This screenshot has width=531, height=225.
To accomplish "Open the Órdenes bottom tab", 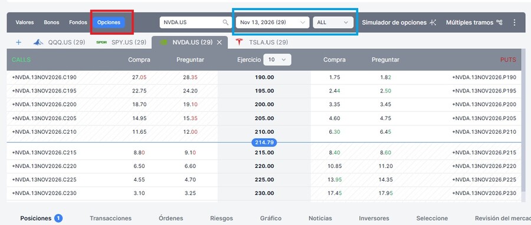I will click(171, 219).
